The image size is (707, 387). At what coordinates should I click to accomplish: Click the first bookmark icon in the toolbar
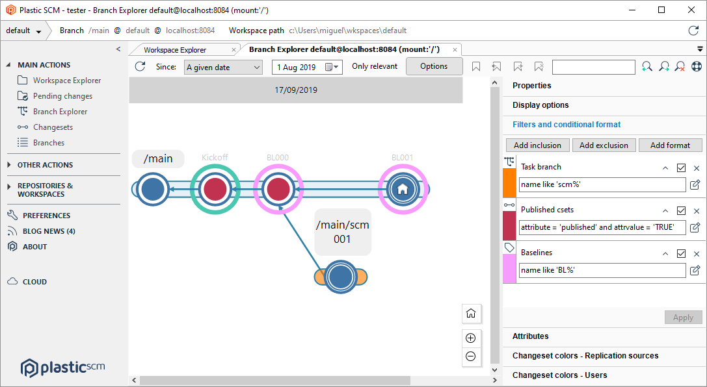[476, 66]
